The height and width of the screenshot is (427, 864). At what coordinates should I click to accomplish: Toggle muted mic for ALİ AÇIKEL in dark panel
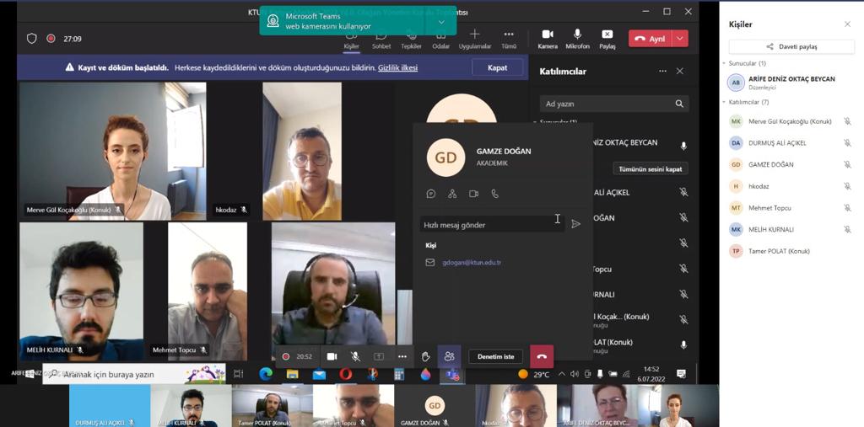click(683, 192)
